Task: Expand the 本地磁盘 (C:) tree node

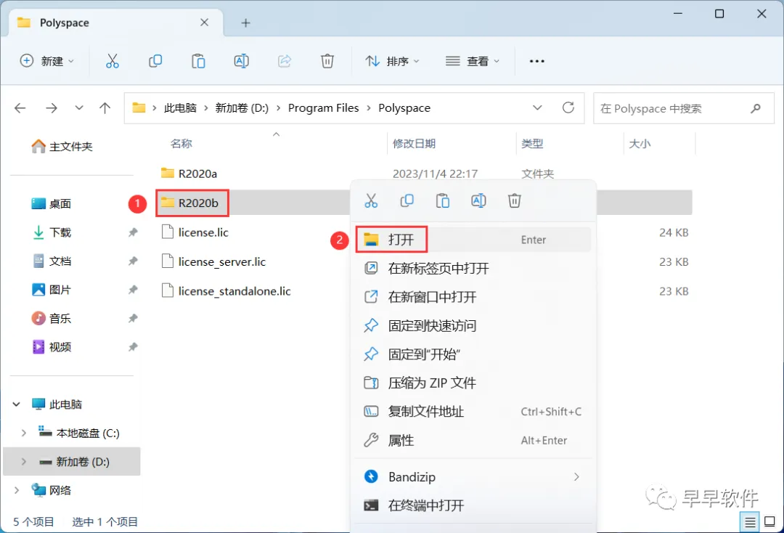Action: (23, 433)
